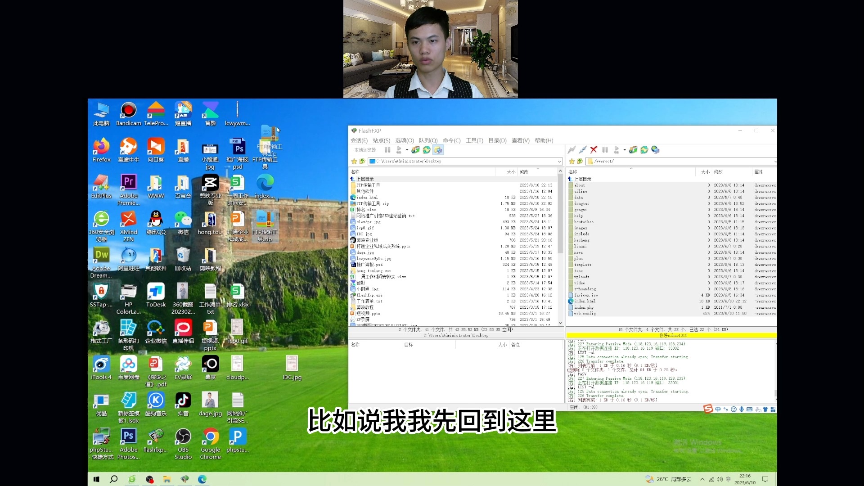Click the bookmark star next to /wwwroot/ path
This screenshot has height=486, width=864.
(571, 161)
